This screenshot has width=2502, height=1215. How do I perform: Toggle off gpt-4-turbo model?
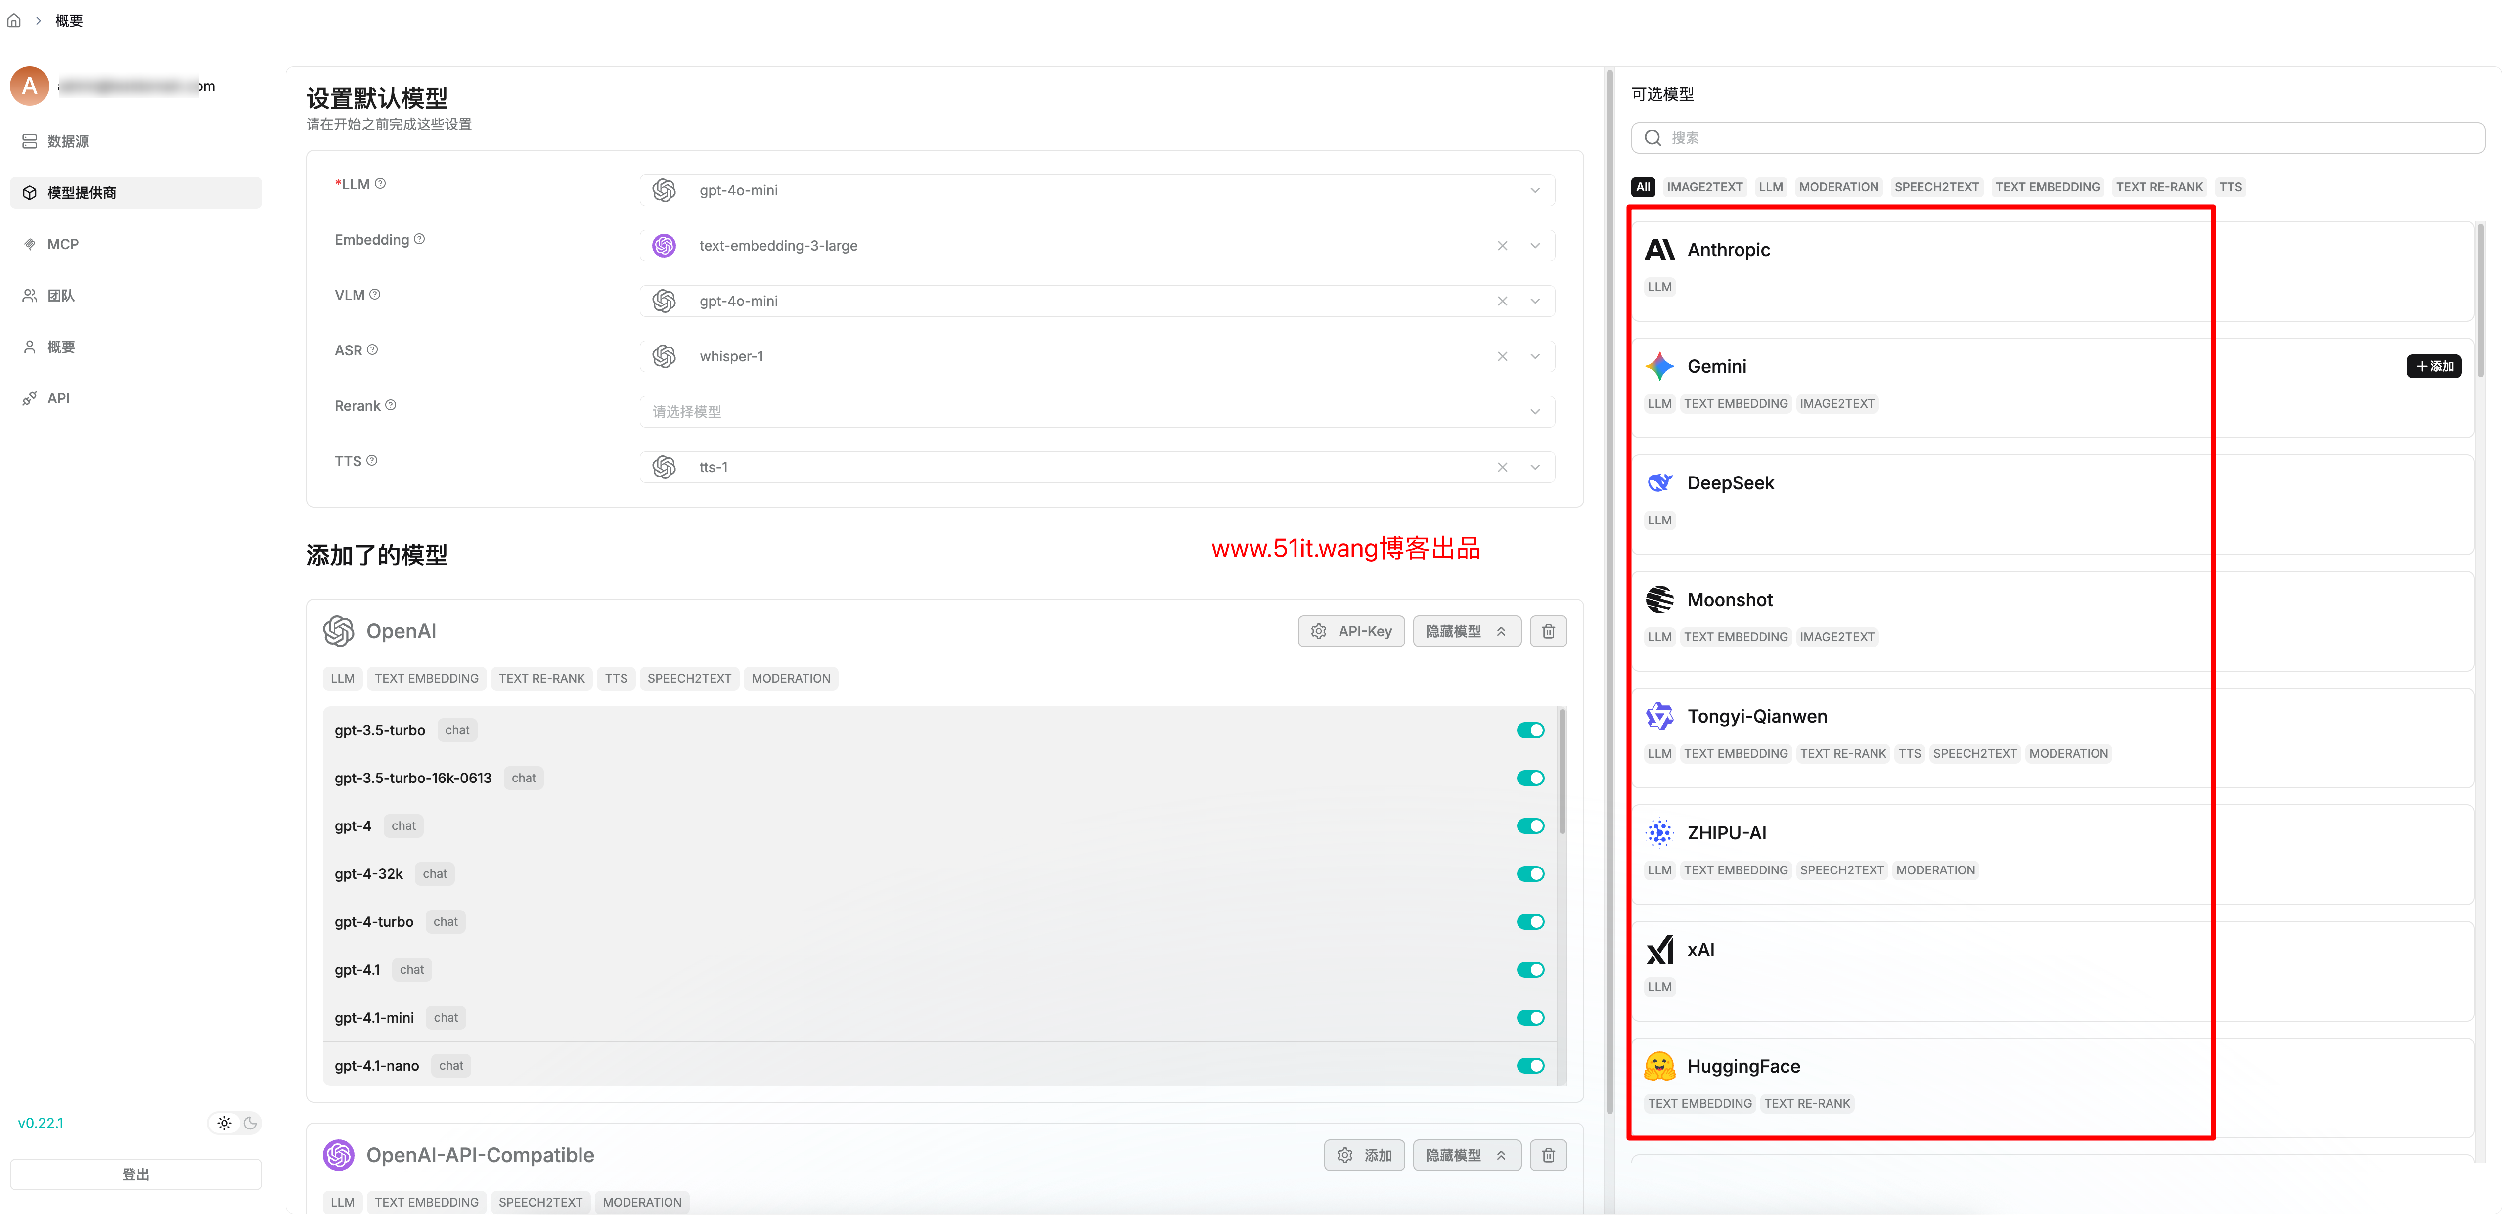[x=1530, y=921]
